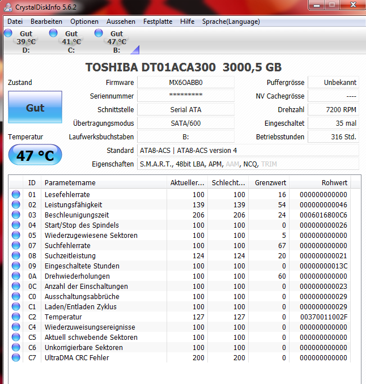
Task: Click status orb of UltraDMA CRC Fehler row
Action: 16,357
